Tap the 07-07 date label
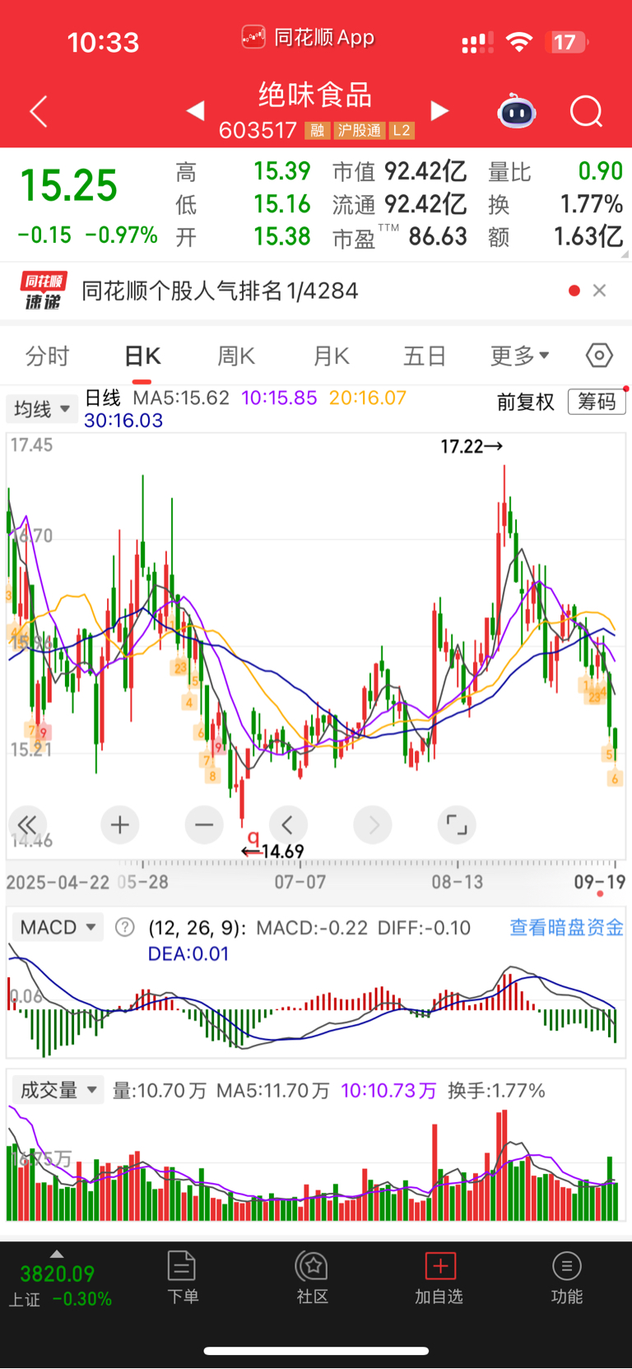The width and height of the screenshot is (632, 1369). tap(300, 882)
